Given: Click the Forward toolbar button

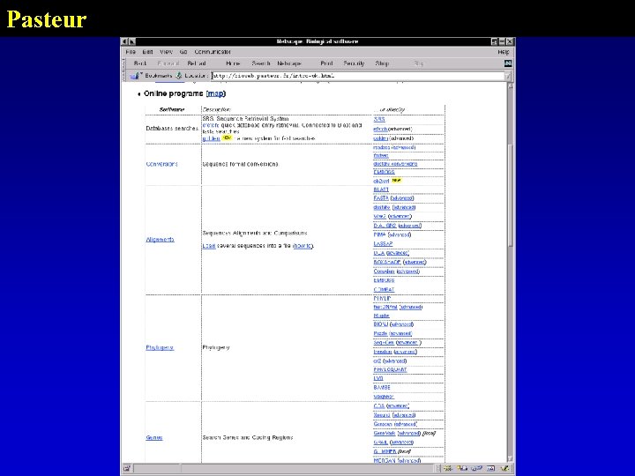Looking at the screenshot, I should [168, 63].
